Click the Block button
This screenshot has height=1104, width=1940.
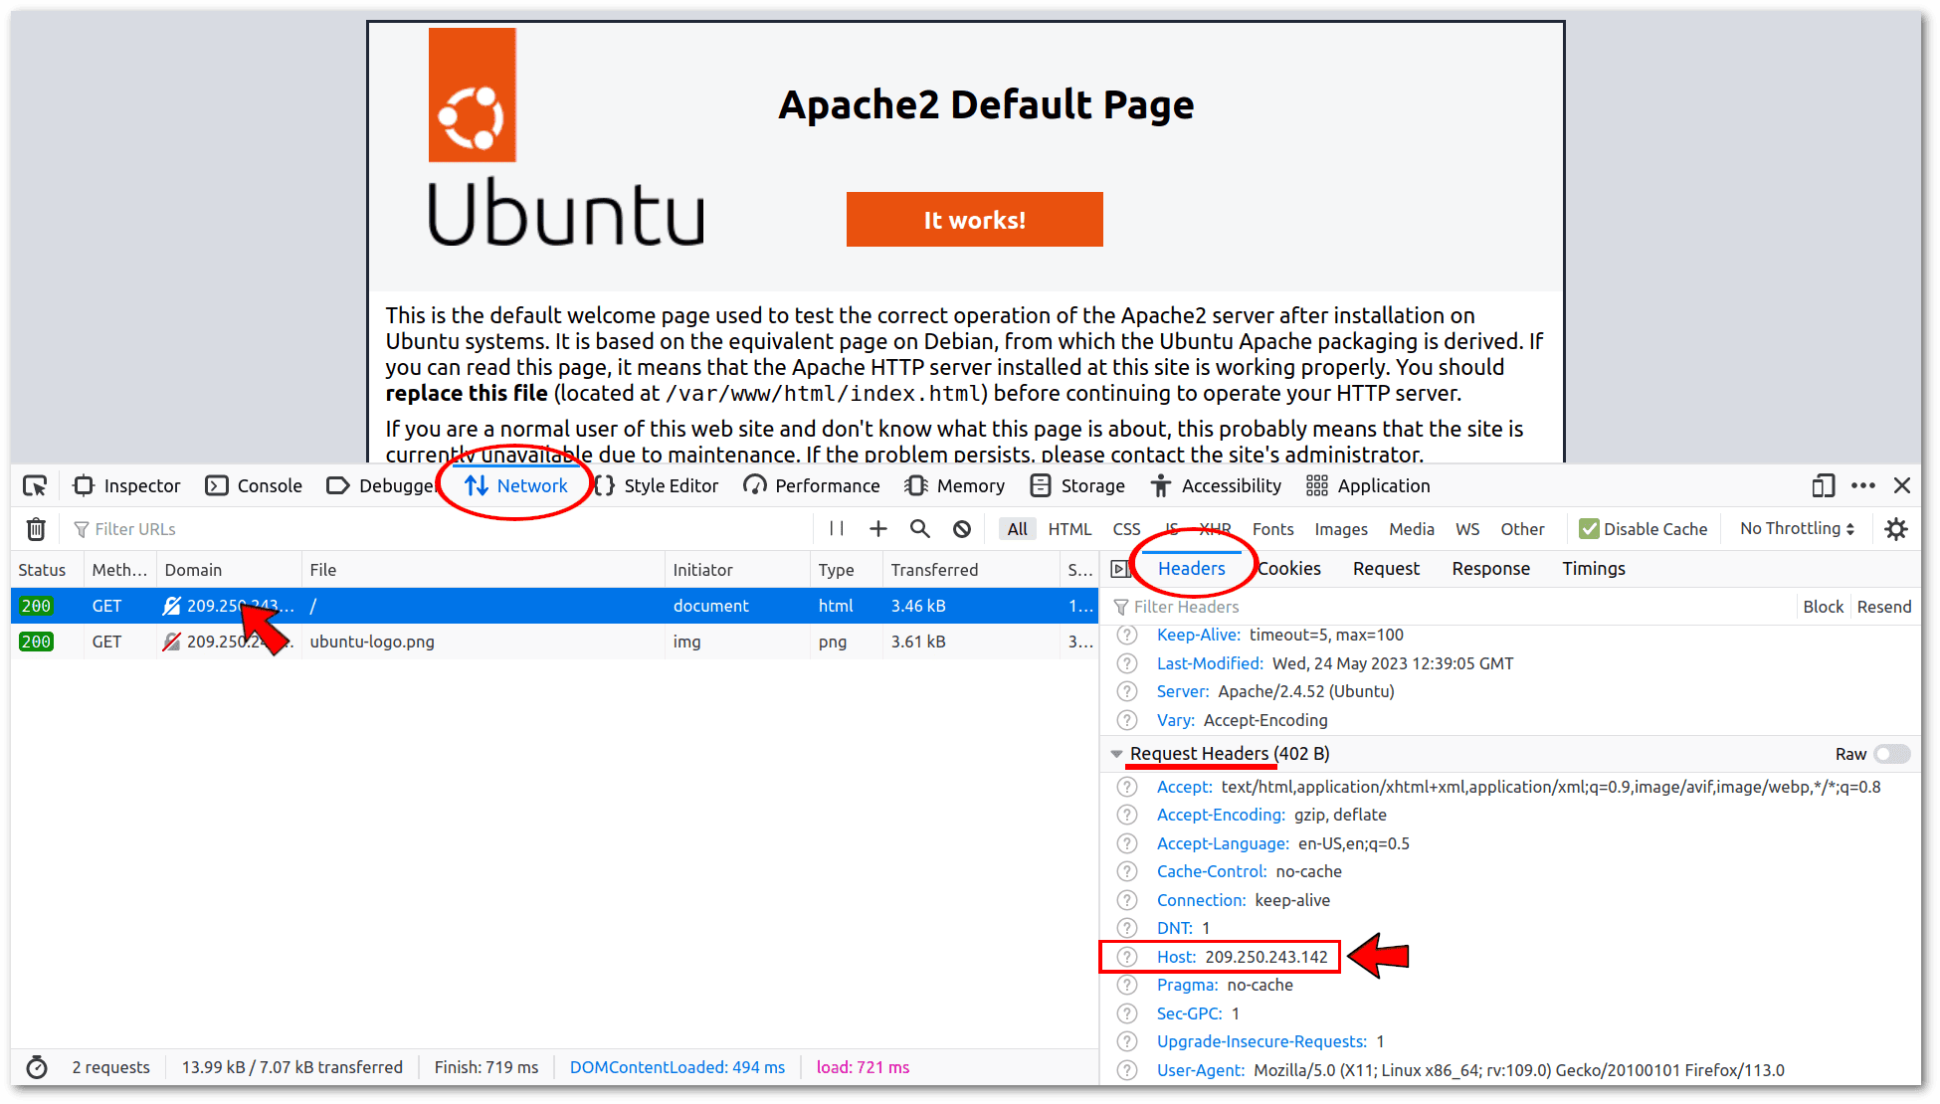1823,607
